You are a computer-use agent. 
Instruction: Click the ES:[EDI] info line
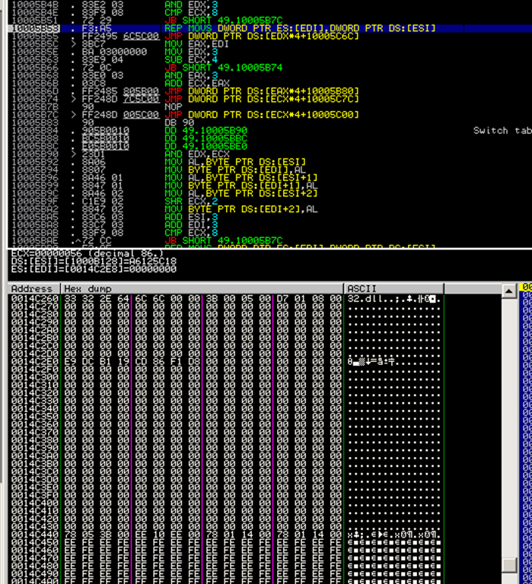coord(91,270)
